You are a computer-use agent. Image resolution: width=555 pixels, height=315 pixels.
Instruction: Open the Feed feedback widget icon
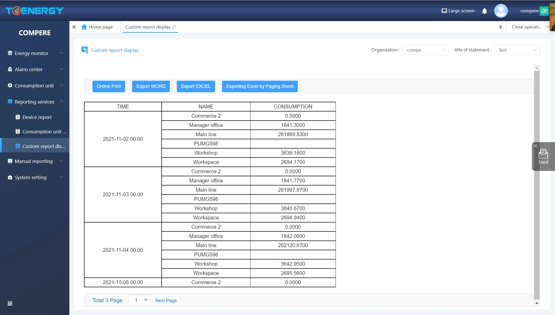tap(543, 154)
